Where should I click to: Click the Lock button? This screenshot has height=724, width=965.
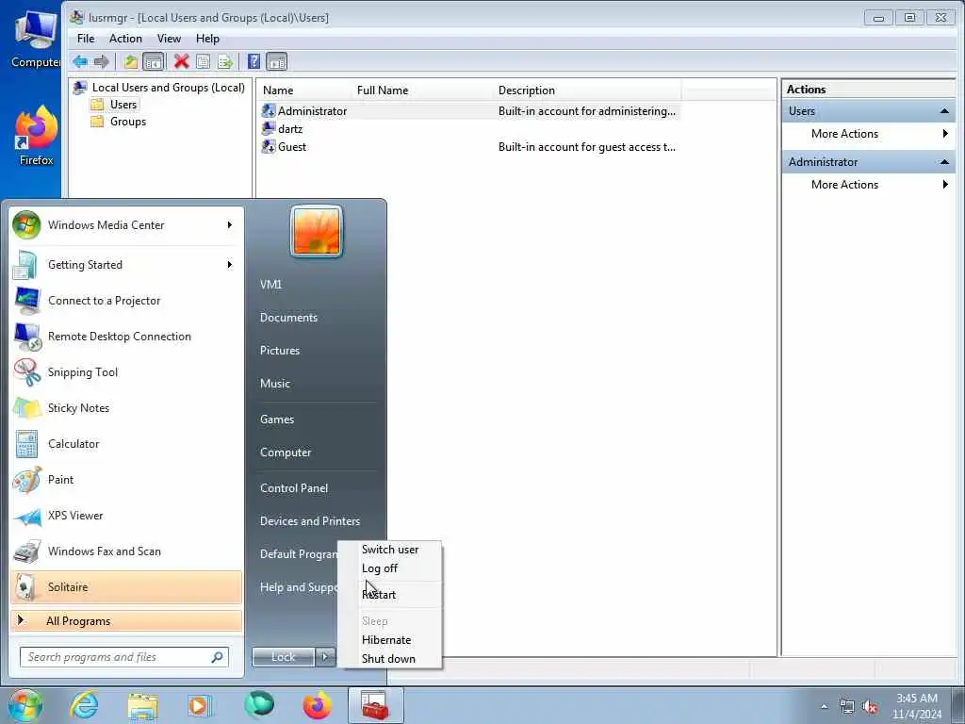coord(283,657)
